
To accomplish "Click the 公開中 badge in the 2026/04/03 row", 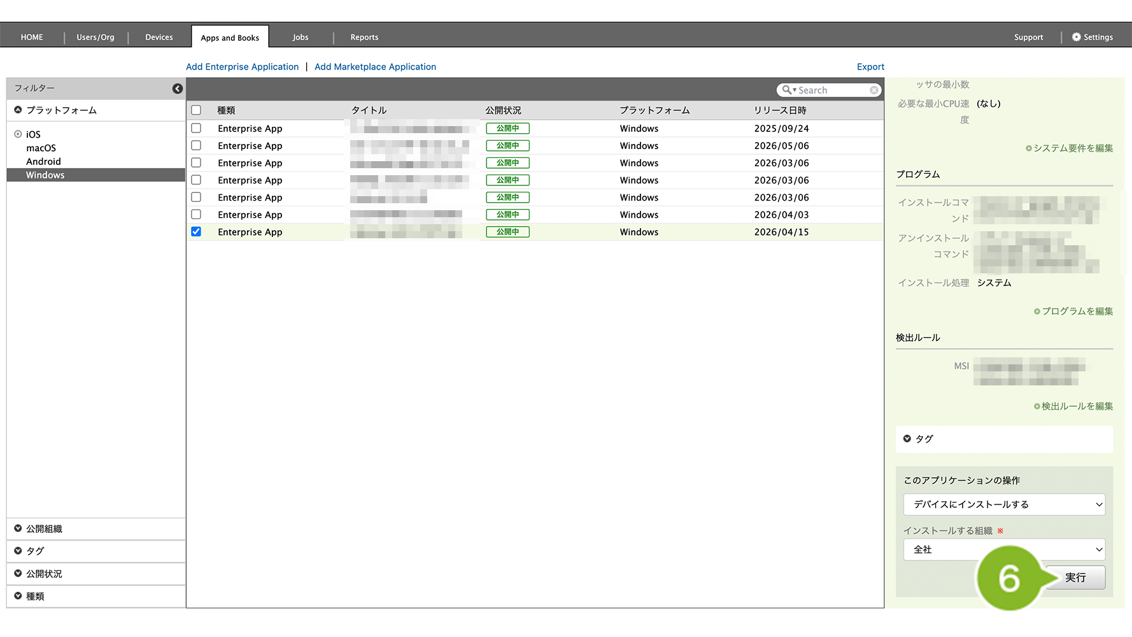I will (508, 214).
